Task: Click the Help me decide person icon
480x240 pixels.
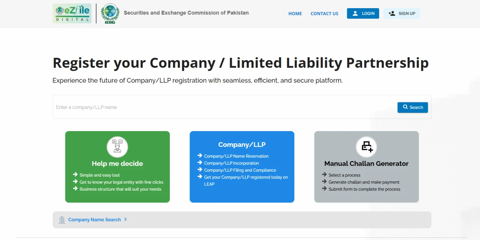Action: click(117, 147)
